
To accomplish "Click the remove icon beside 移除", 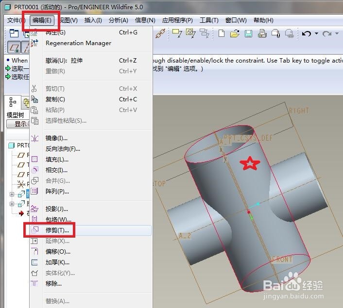I will [x=34, y=283].
